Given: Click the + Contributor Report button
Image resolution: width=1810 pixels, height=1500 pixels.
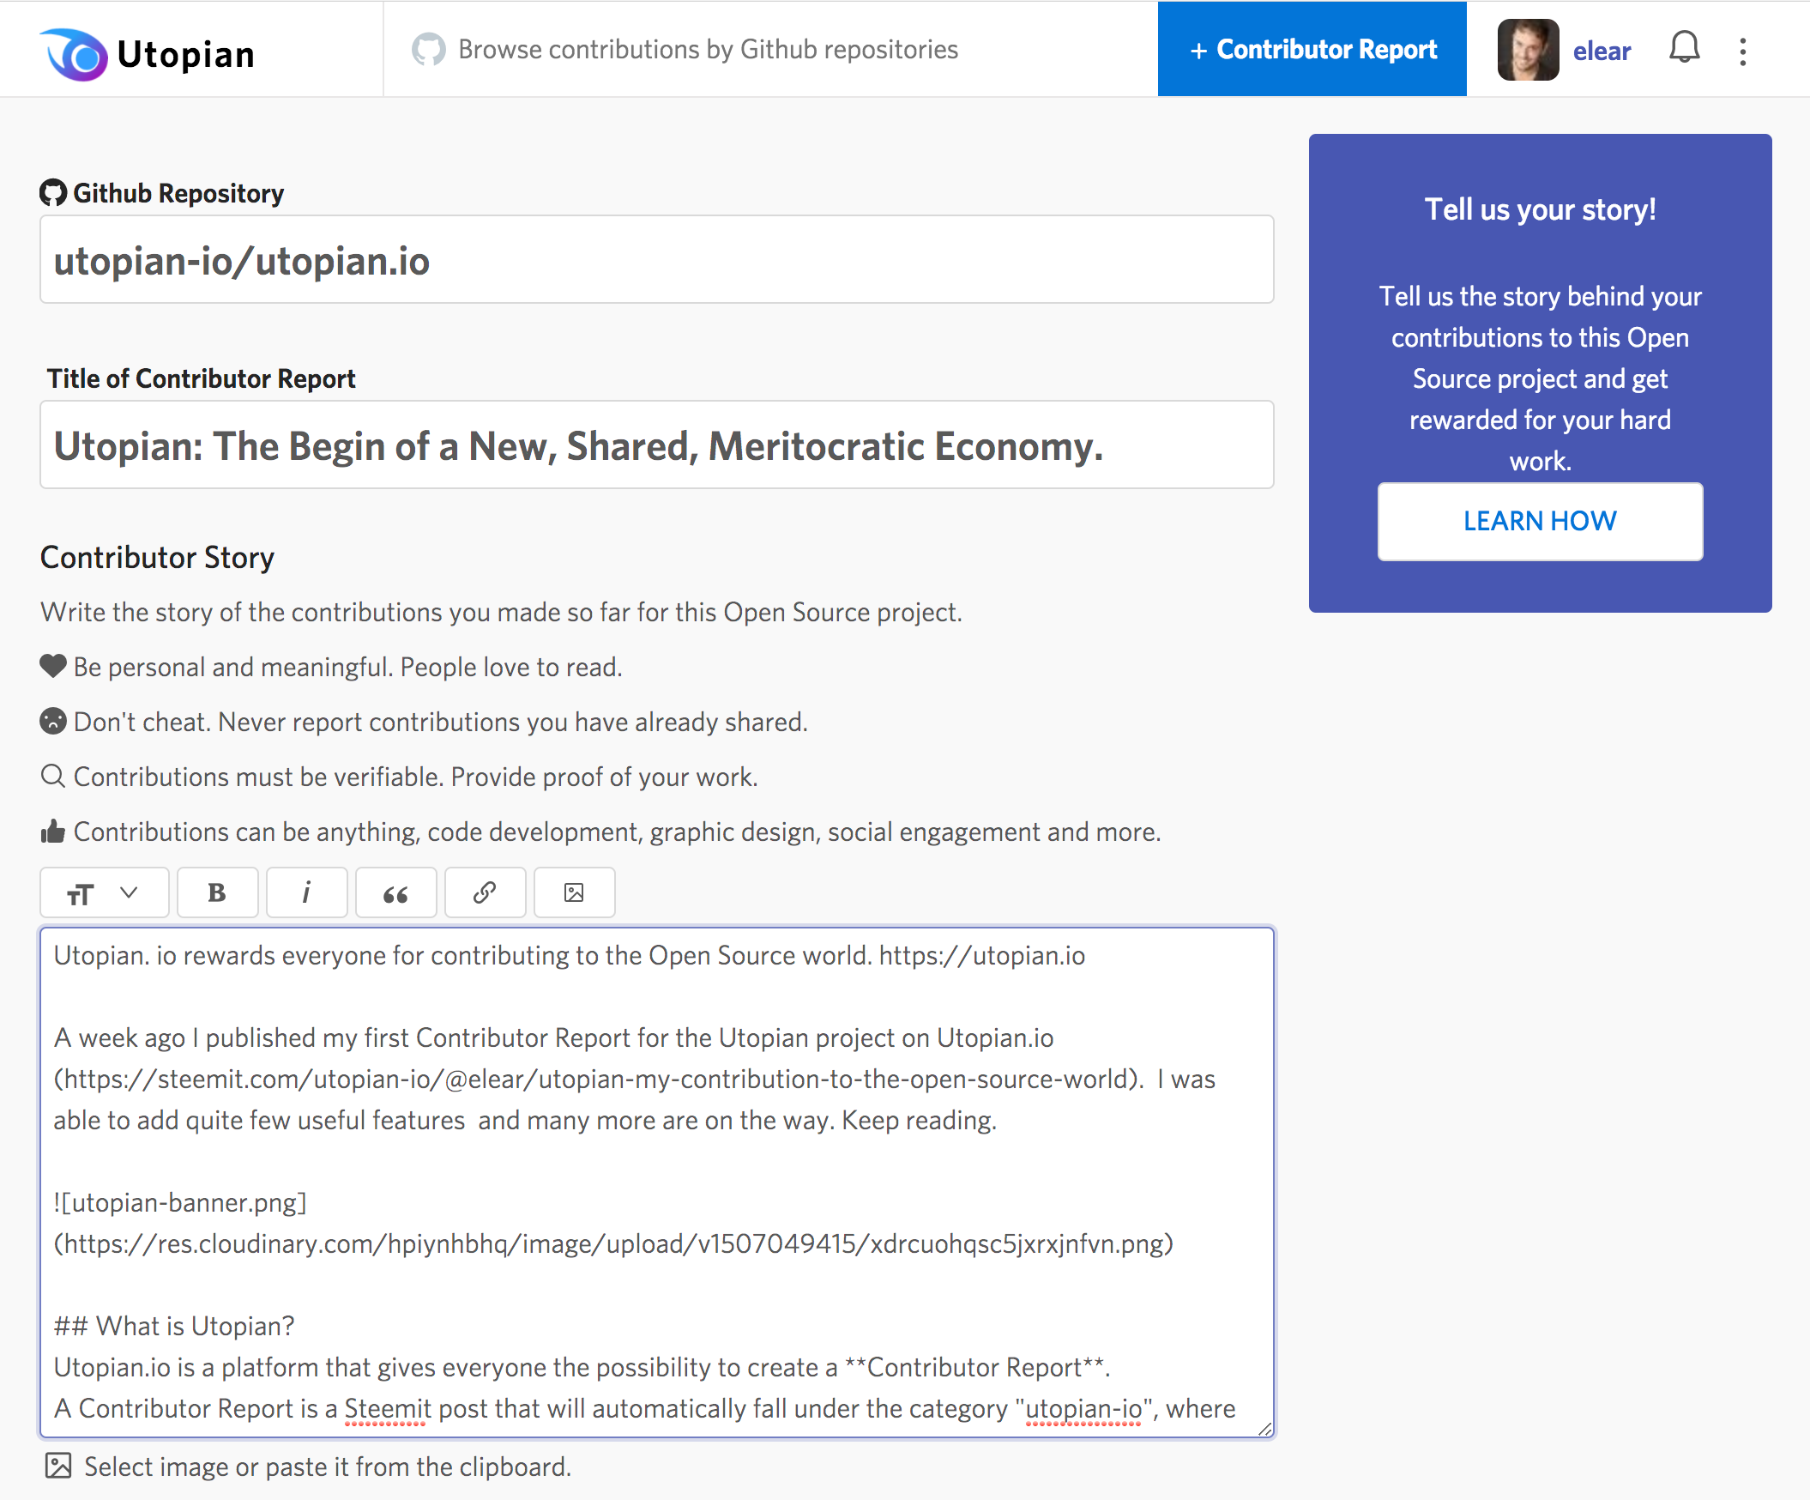Looking at the screenshot, I should [x=1312, y=49].
